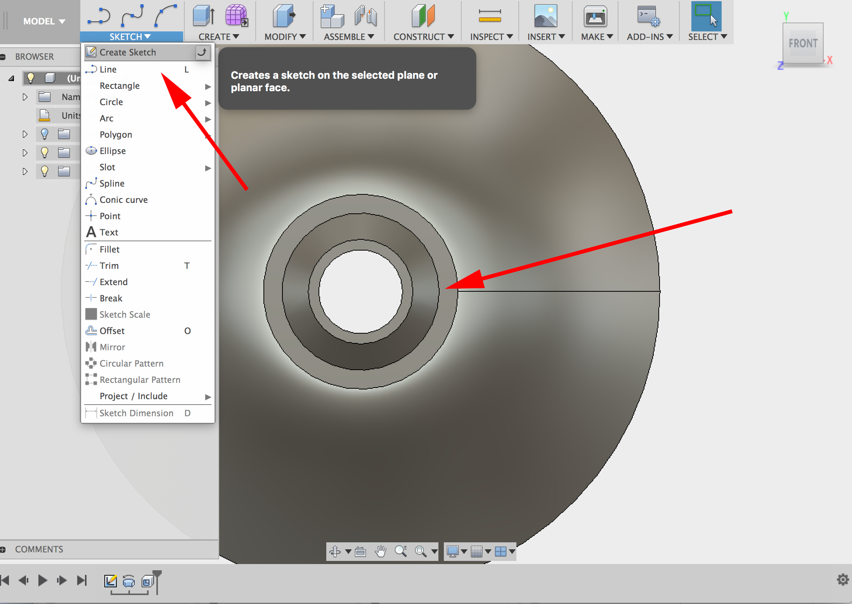Expand the Named Views tree row
Screen dimensions: 852x604
pos(25,97)
